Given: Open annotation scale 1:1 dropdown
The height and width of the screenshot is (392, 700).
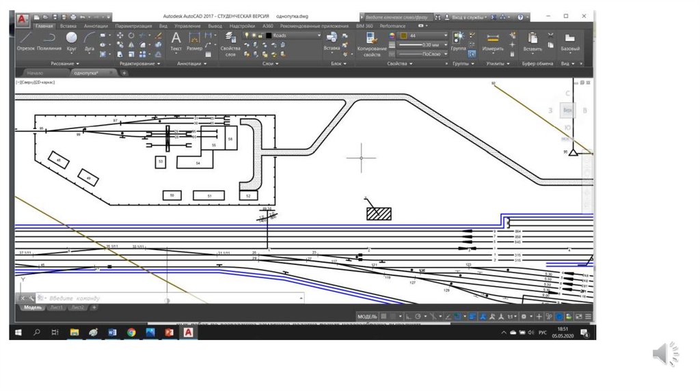Looking at the screenshot, I should point(510,317).
